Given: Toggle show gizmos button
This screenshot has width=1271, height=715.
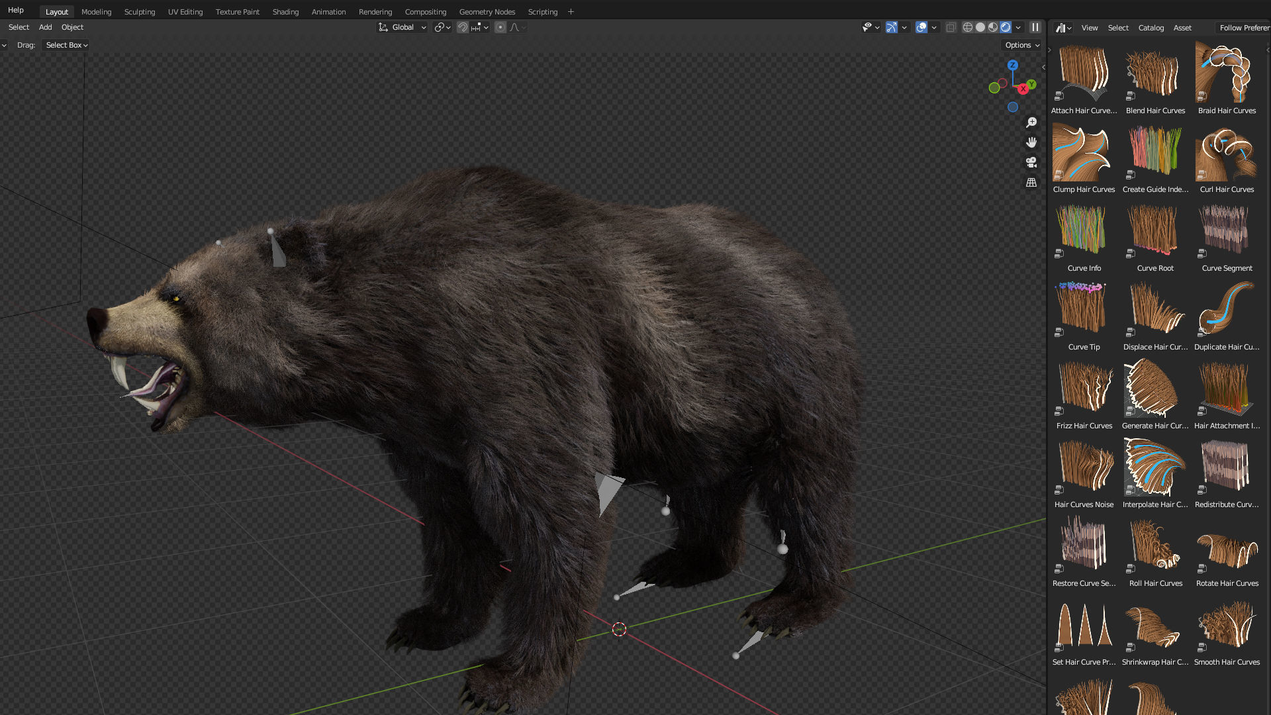Looking at the screenshot, I should (x=892, y=27).
